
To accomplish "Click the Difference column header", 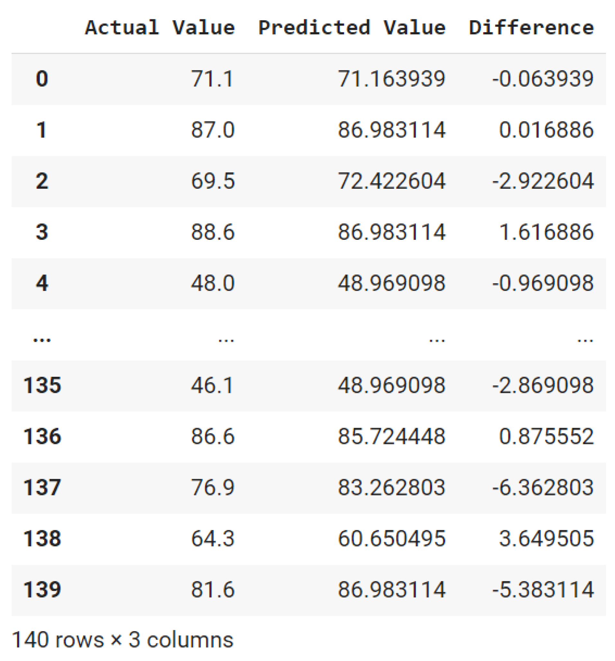I will point(531,27).
